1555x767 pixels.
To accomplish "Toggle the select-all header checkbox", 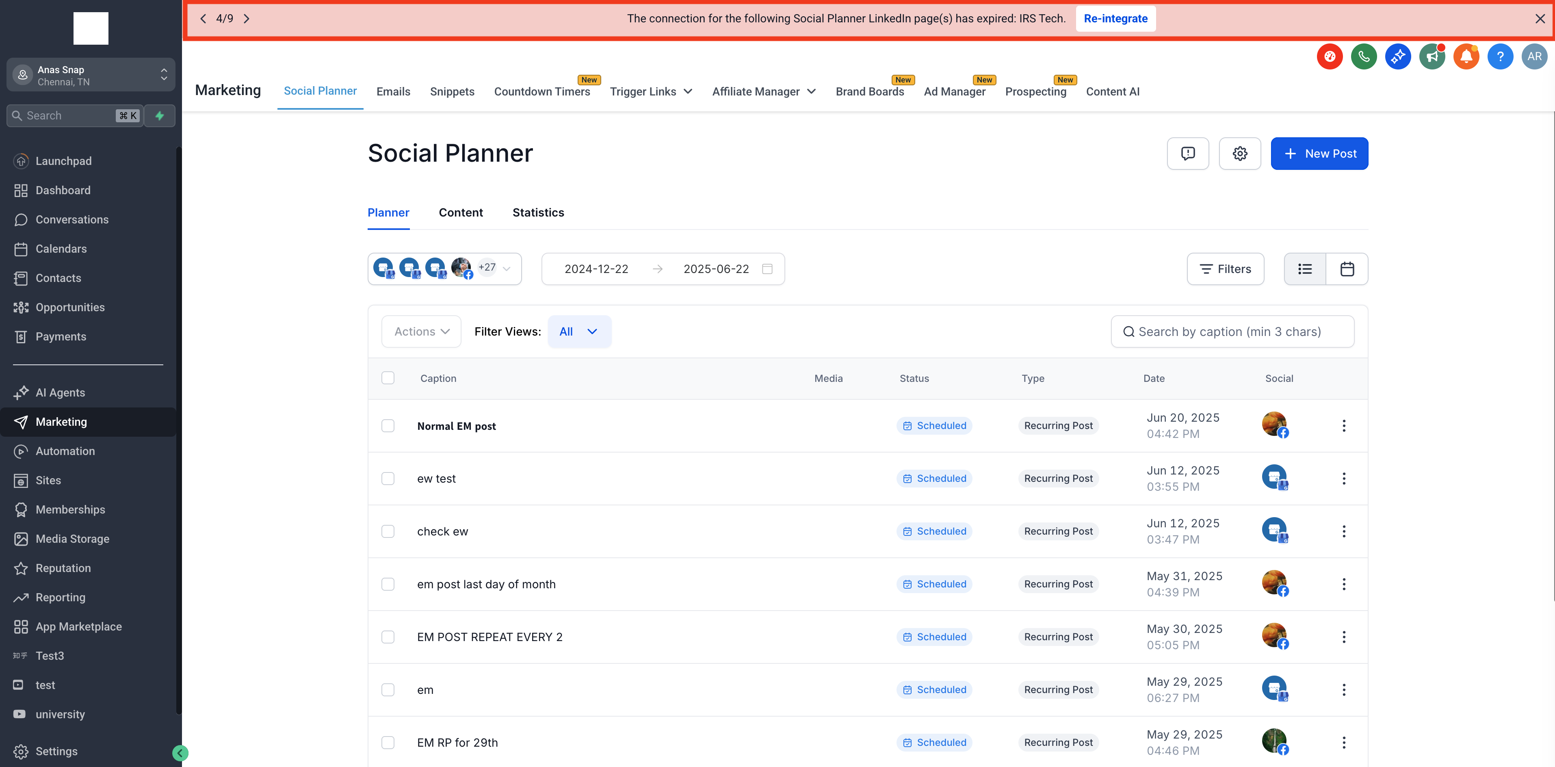I will click(388, 378).
